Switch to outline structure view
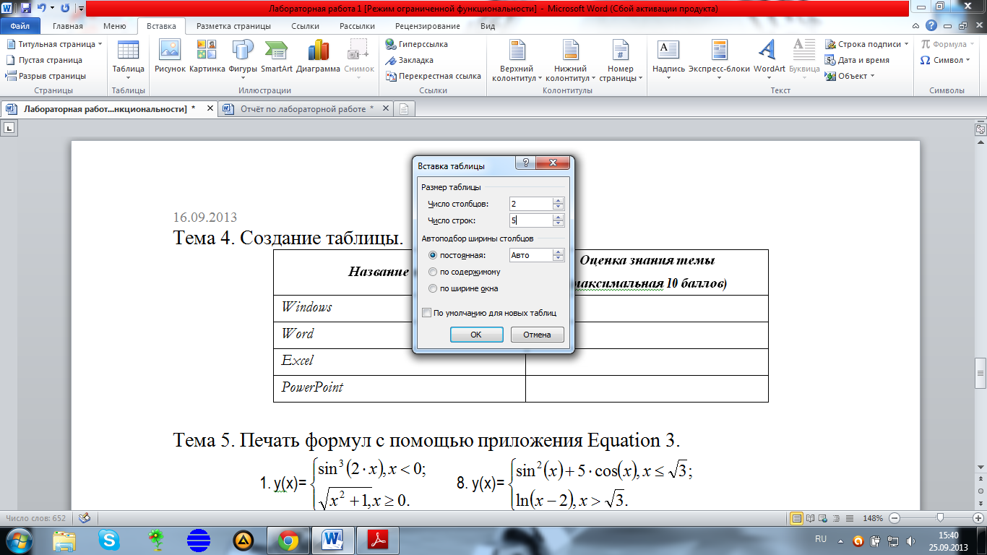 (836, 518)
